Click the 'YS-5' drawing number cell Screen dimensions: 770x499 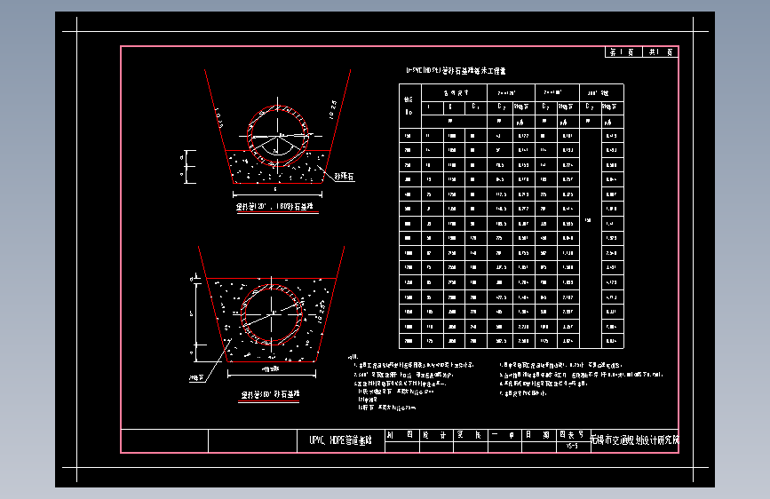[x=573, y=447]
